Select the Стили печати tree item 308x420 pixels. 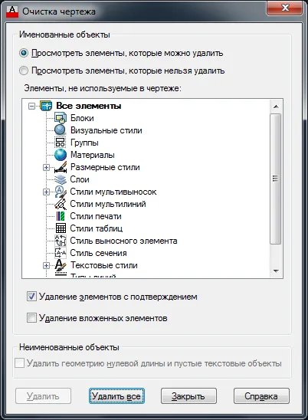click(x=96, y=216)
